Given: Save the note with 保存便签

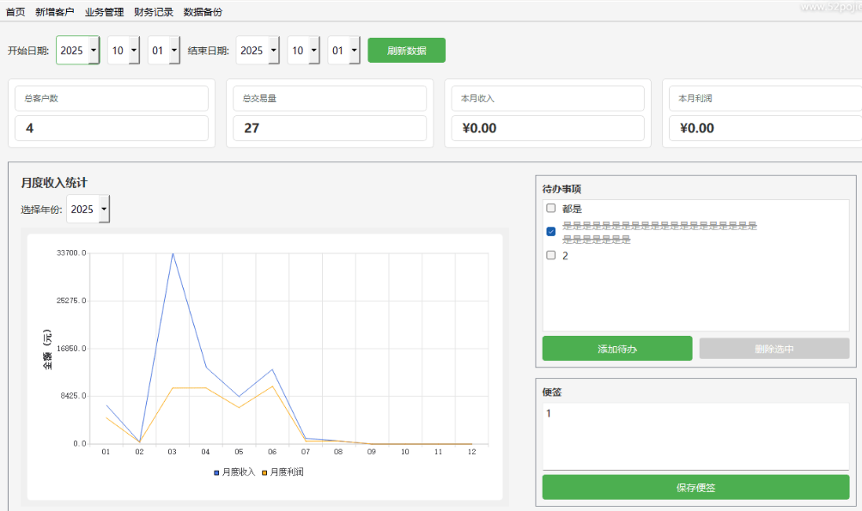Looking at the screenshot, I should 695,488.
